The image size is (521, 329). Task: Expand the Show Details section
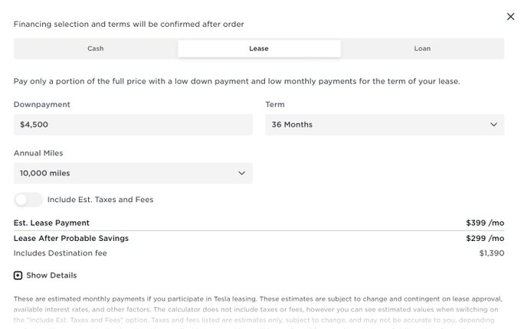(x=51, y=275)
